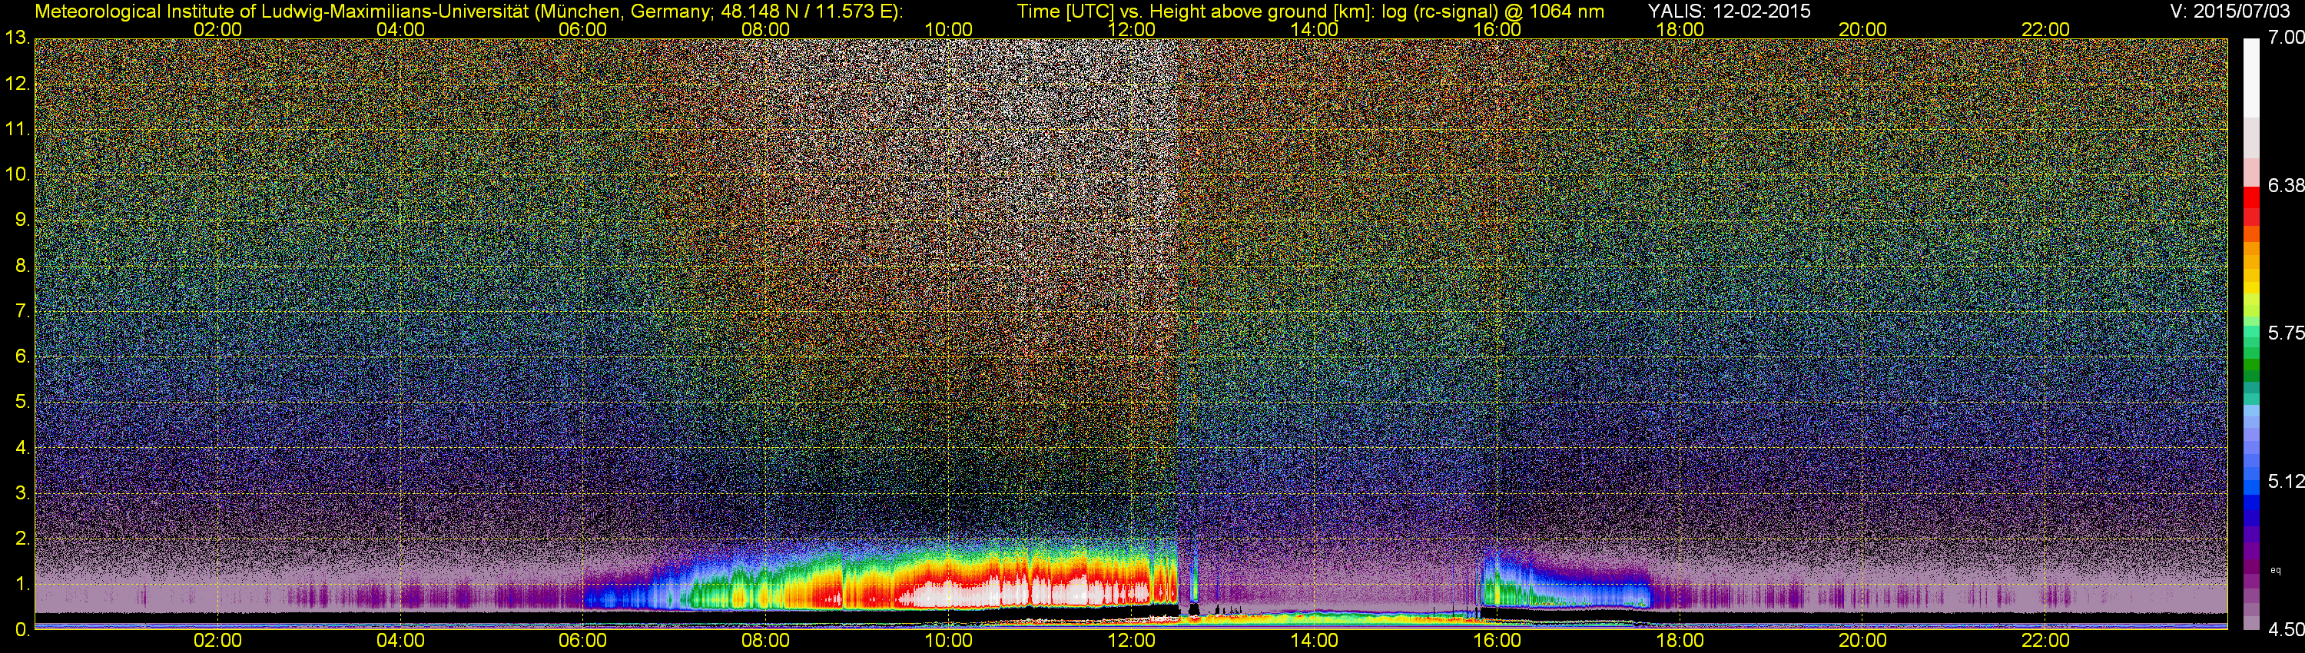Click the 16:00 label on the top time axis
Viewport: 2305px width, 653px height.
1497,29
